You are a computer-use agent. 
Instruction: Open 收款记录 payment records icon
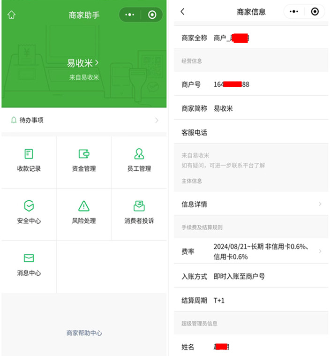click(29, 154)
